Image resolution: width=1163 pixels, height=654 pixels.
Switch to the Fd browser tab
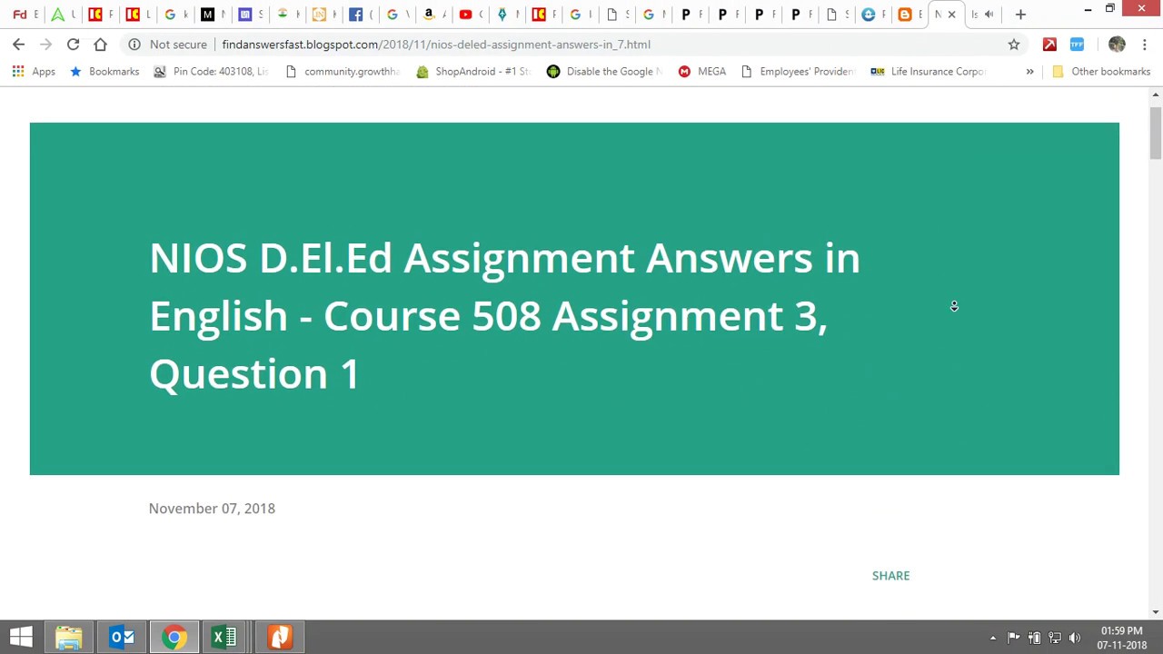click(x=20, y=15)
